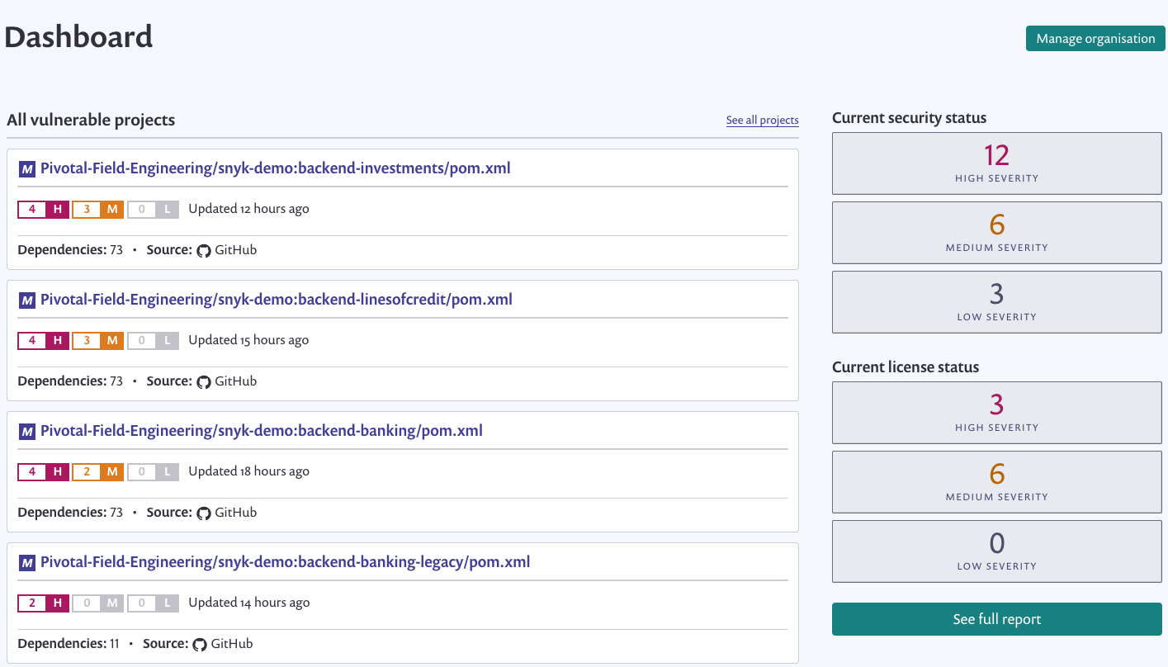1168x667 pixels.
Task: Click medium severity badge 0 M for backend-banking-legacy
Action: (x=97, y=603)
